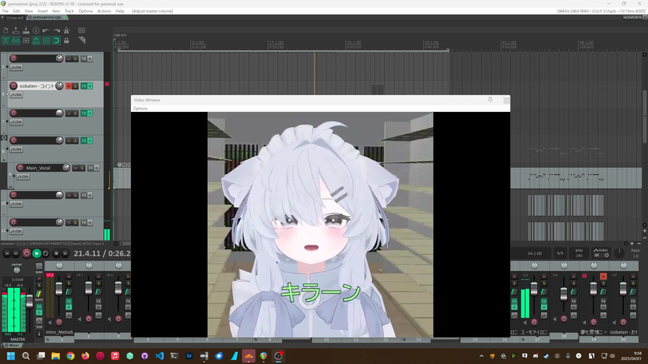Viewport: 648px width, 364px height.
Task: Click the green Play button
Action: tap(36, 253)
